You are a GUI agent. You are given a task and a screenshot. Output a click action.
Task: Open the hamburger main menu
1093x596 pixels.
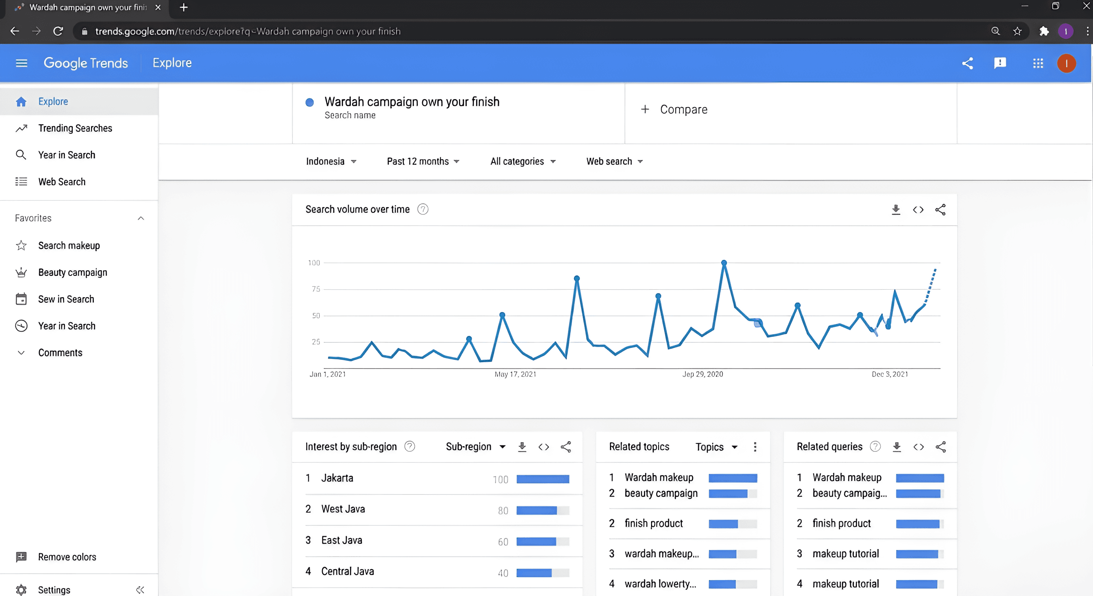coord(21,63)
